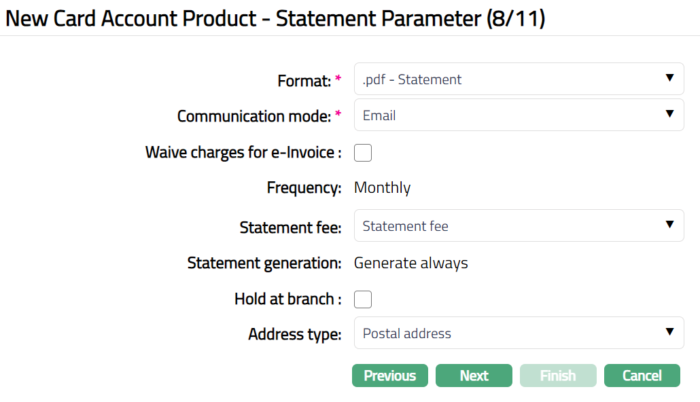Screen dimensions: 700x402
Task: Go back with the Previous button
Action: (389, 376)
